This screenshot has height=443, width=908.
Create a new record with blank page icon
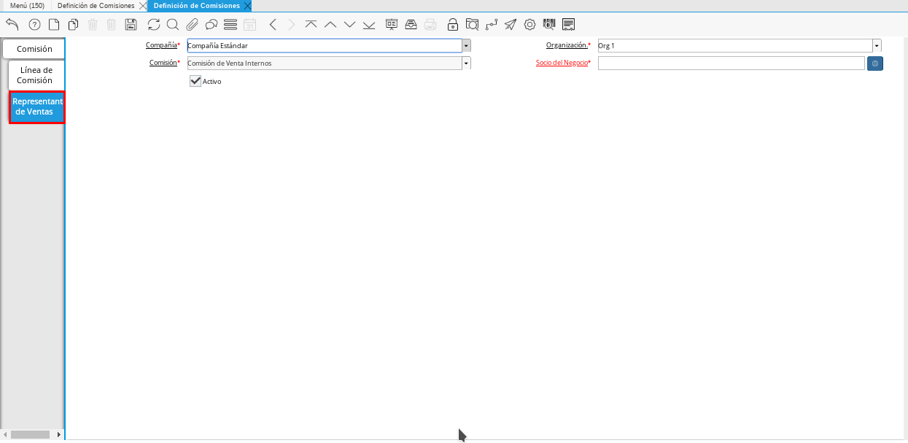point(53,24)
